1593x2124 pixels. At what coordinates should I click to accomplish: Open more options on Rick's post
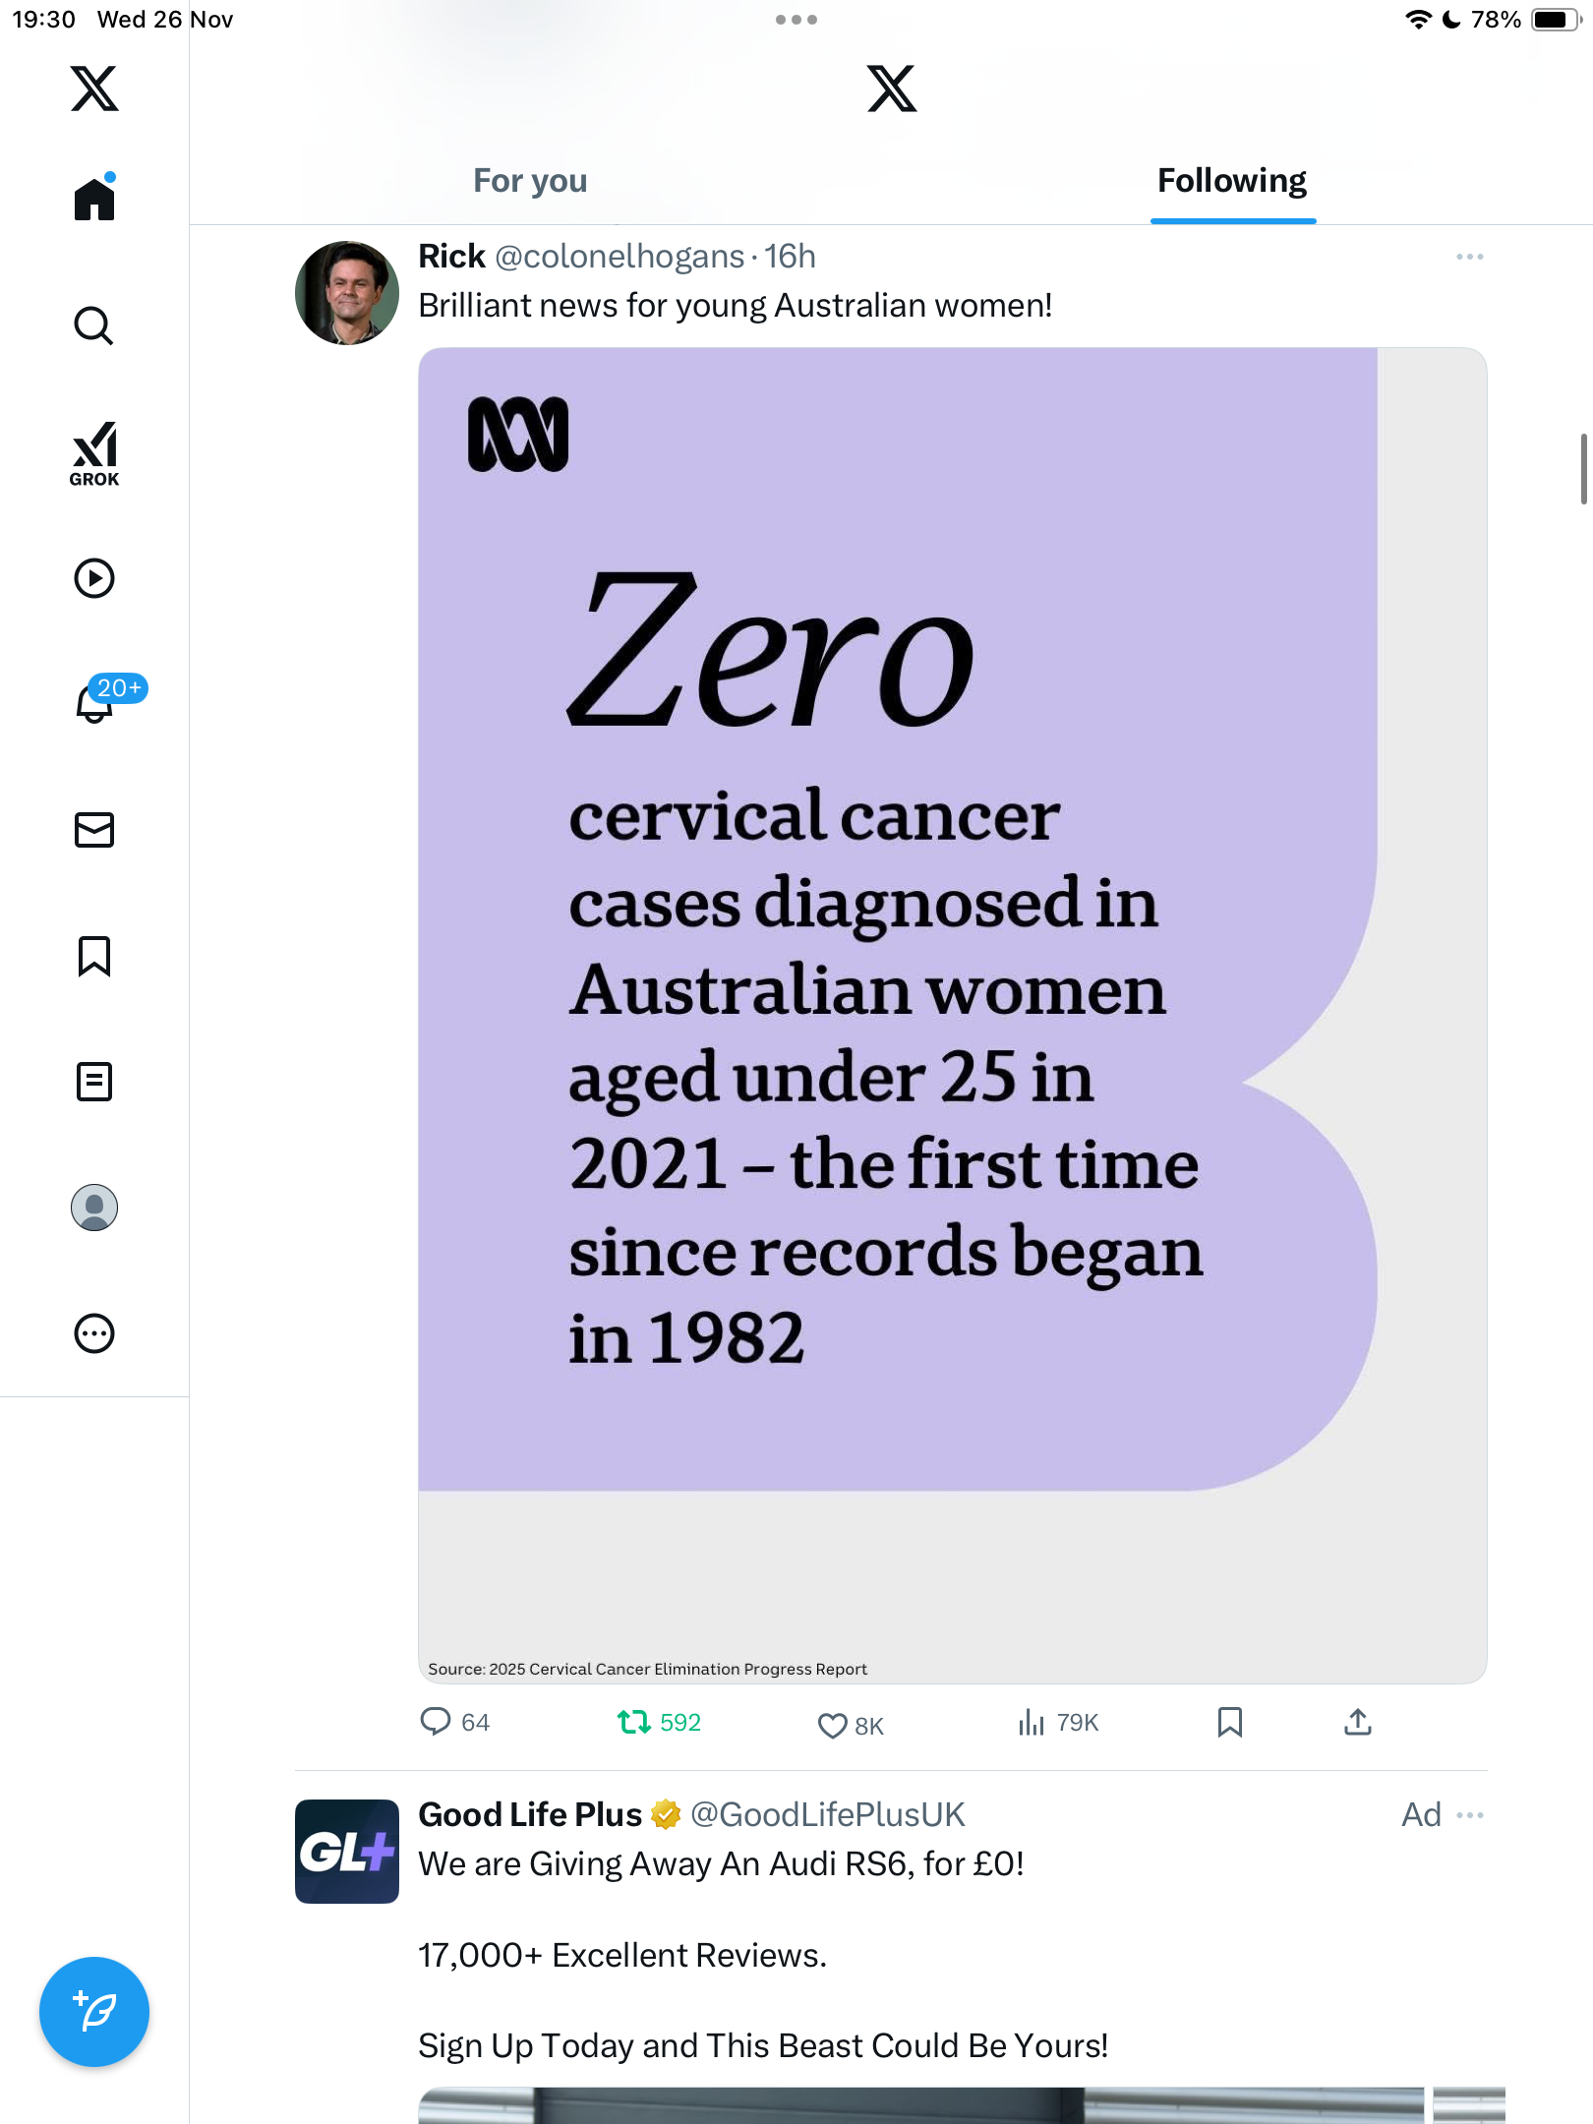click(1469, 257)
